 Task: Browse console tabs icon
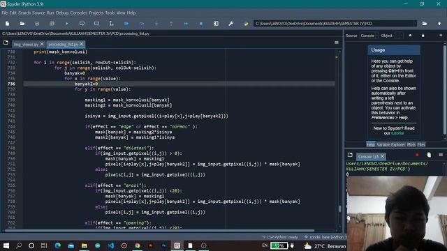pos(350,155)
